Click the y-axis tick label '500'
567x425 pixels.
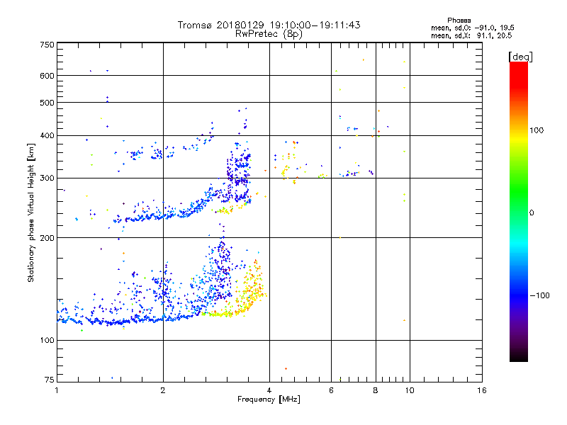(x=47, y=103)
